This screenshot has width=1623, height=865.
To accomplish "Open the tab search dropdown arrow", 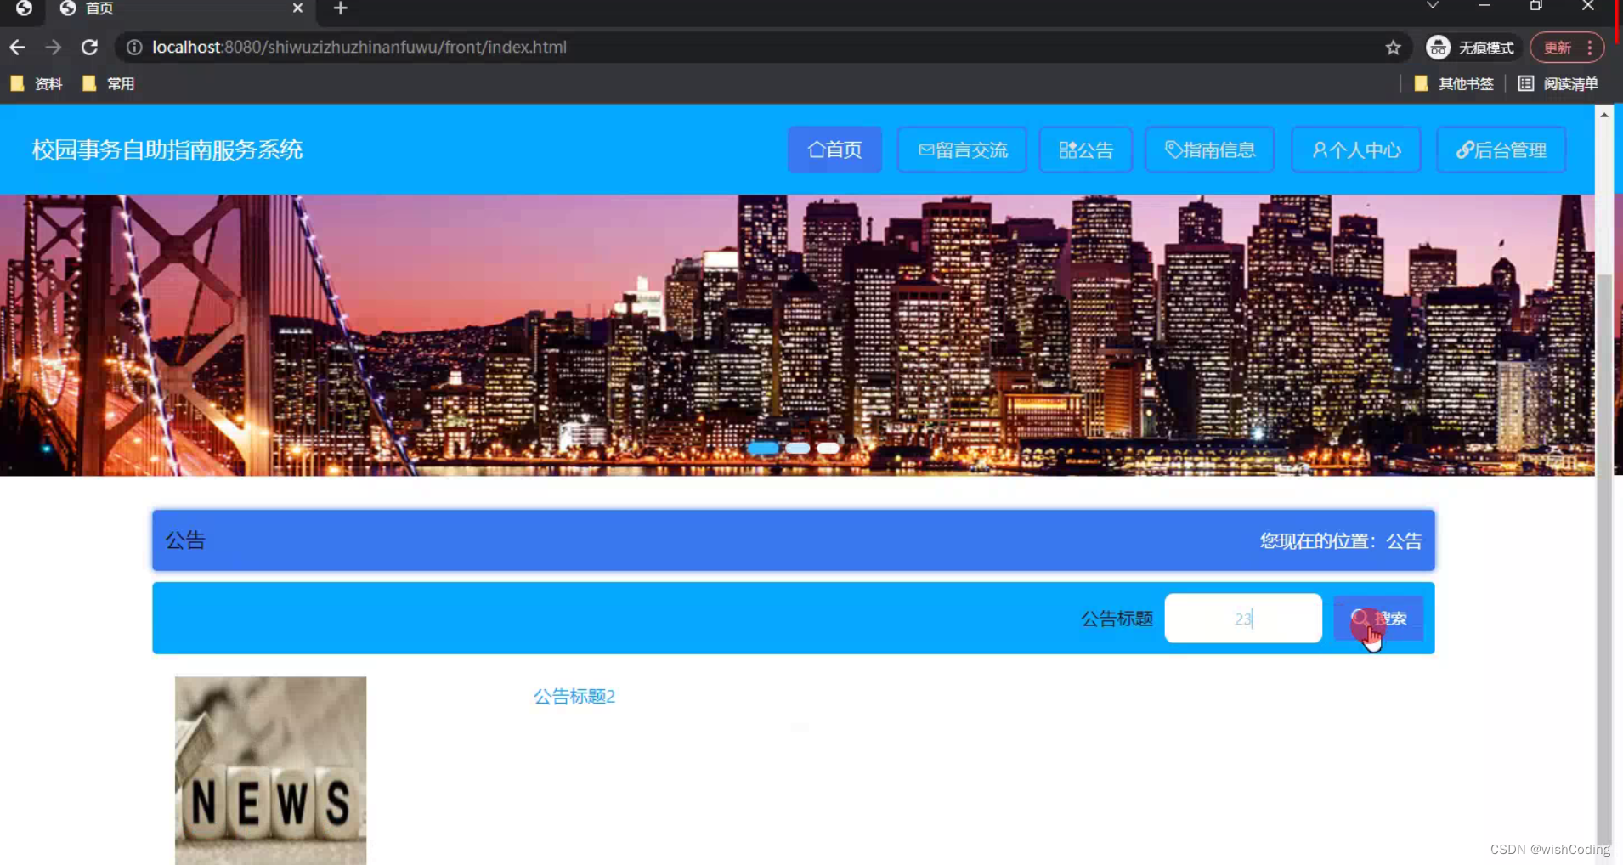I will point(1433,6).
